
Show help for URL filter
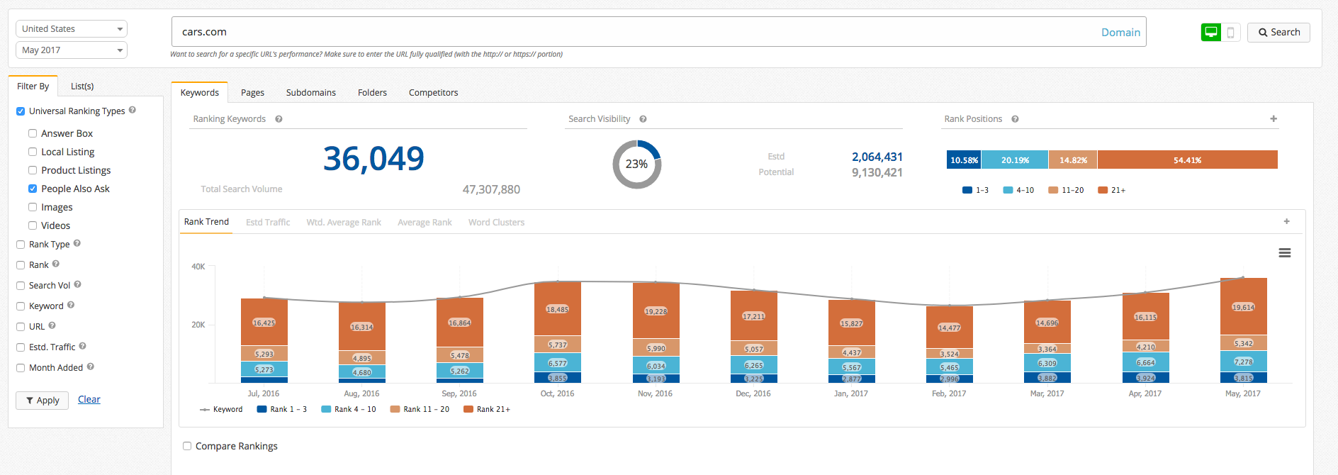[52, 325]
